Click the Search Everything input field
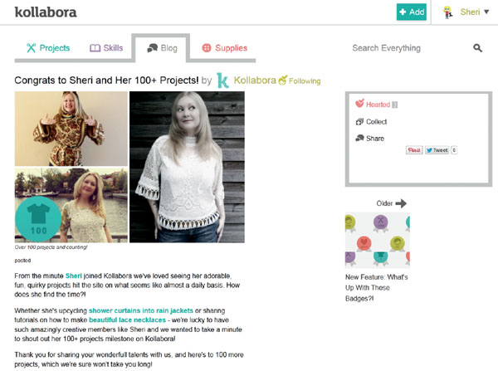 (x=398, y=48)
